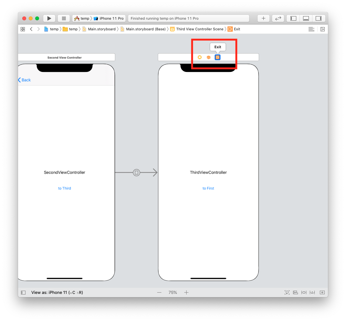Image resolution: width=346 pixels, height=321 pixels.
Task: Select the Main.storyboard (Base) breadcrumb
Action: point(143,29)
